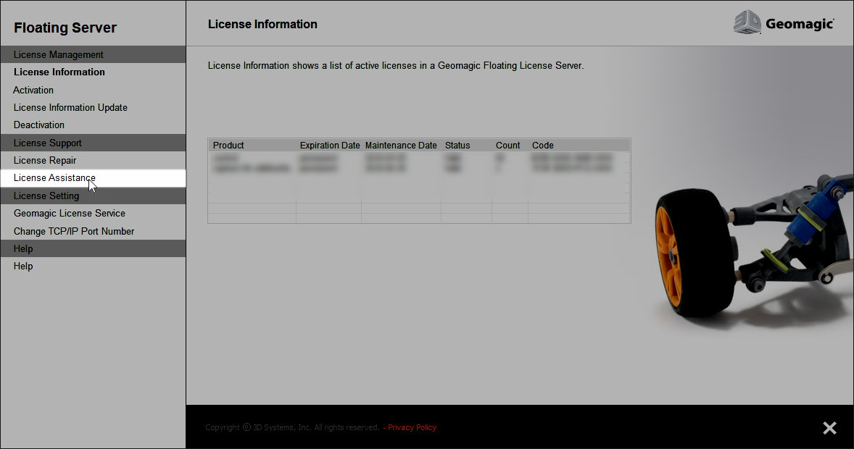The height and width of the screenshot is (449, 854).
Task: Expand the License Management section header
Action: (58, 54)
